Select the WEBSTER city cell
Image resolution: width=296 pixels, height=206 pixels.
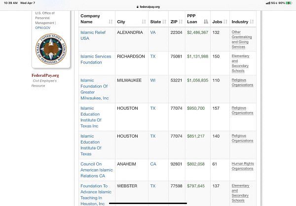[x=127, y=186]
